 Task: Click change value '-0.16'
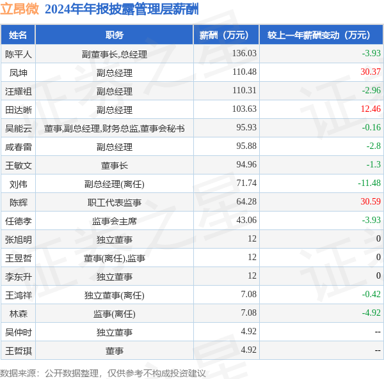click(371, 127)
